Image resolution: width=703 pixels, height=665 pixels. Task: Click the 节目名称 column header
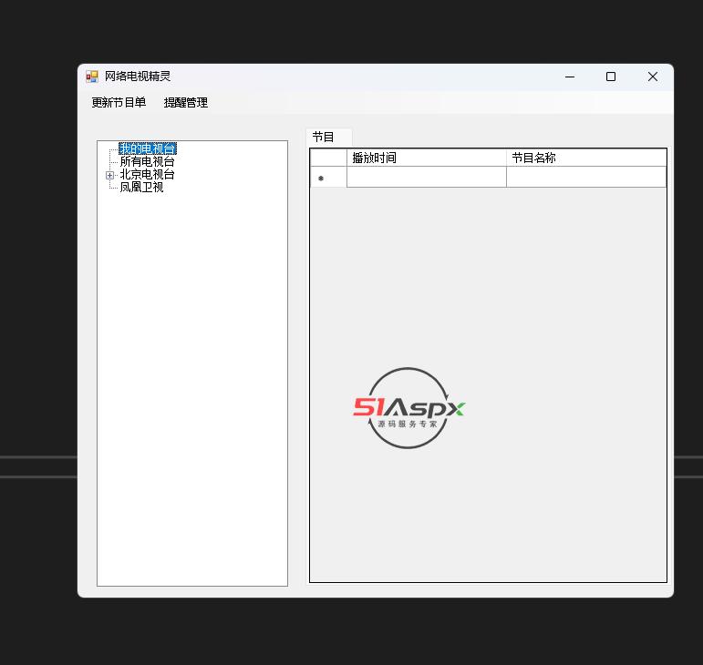(x=586, y=158)
